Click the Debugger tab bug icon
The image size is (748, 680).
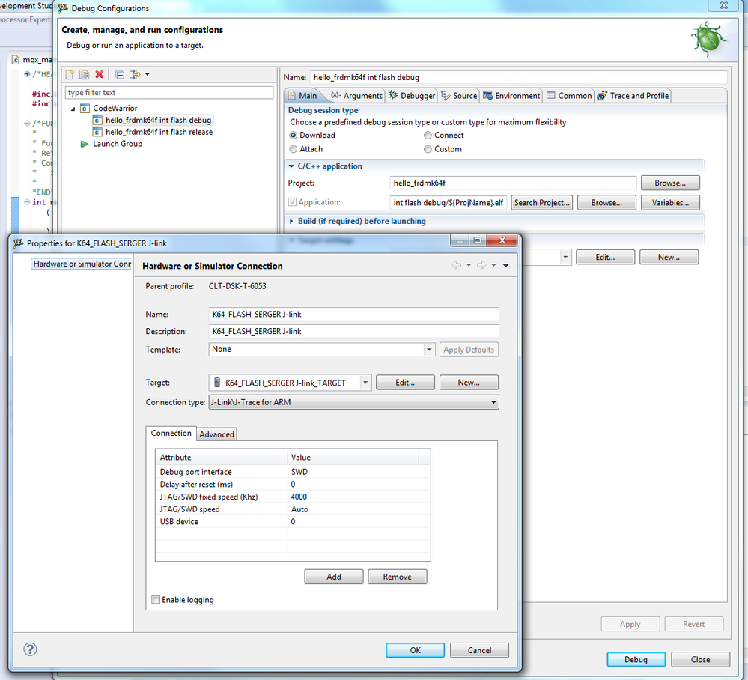pyautogui.click(x=393, y=95)
